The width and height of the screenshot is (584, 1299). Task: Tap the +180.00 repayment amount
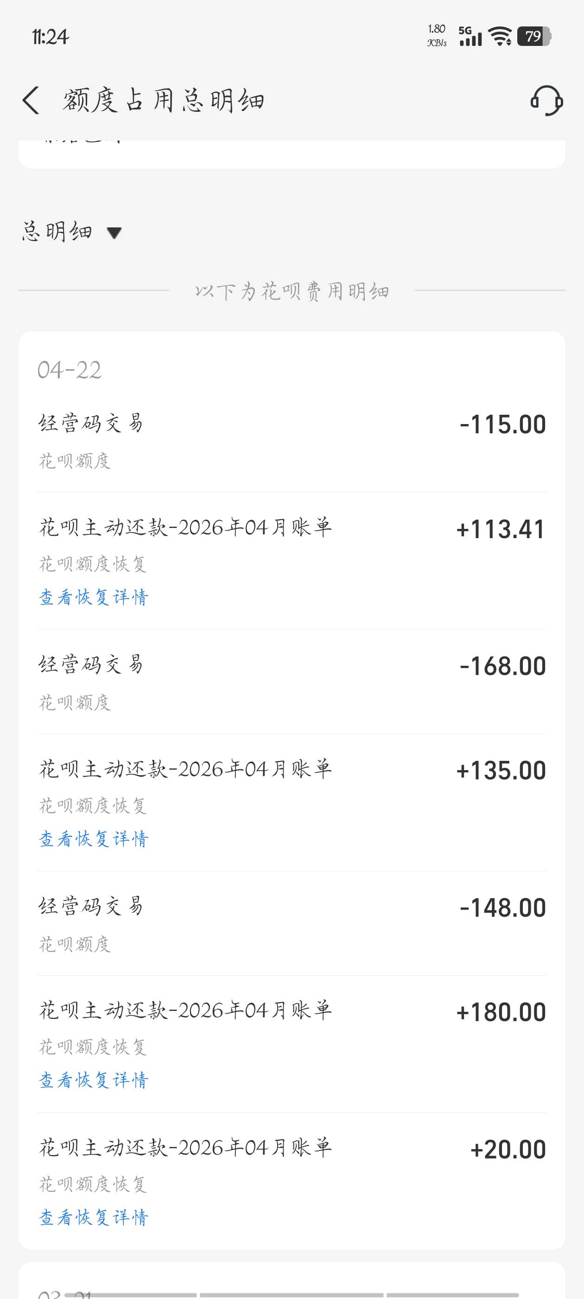[x=501, y=1013]
